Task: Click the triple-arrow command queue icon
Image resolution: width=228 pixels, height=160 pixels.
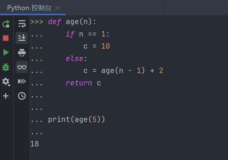Action: [22, 81]
